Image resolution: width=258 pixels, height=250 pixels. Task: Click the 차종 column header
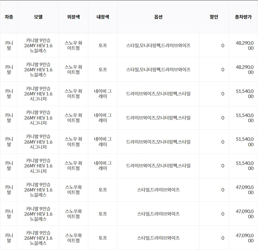(9, 17)
